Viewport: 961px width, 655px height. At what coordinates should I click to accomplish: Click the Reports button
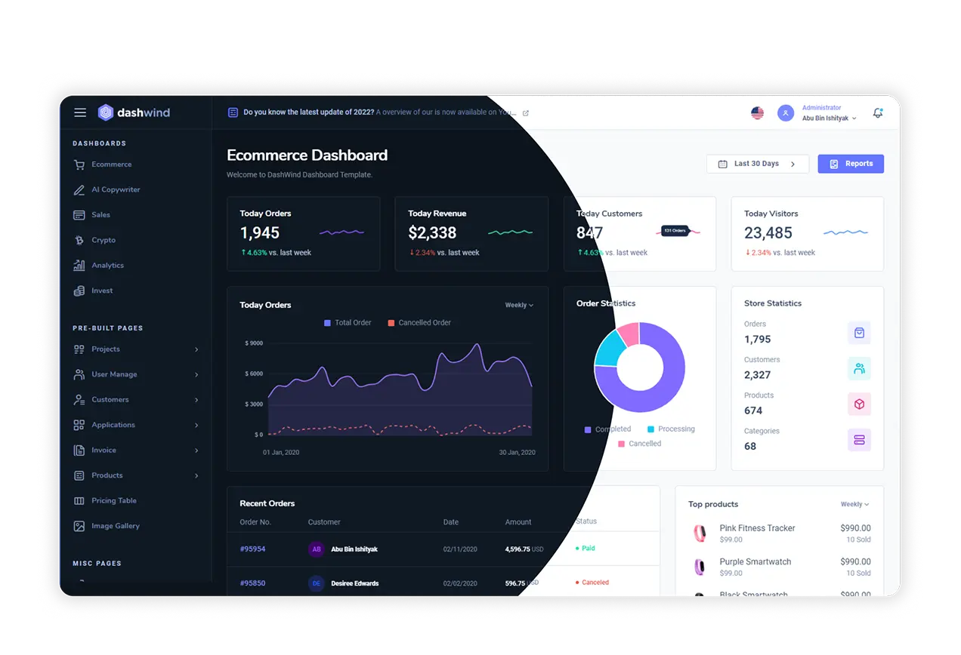851,164
